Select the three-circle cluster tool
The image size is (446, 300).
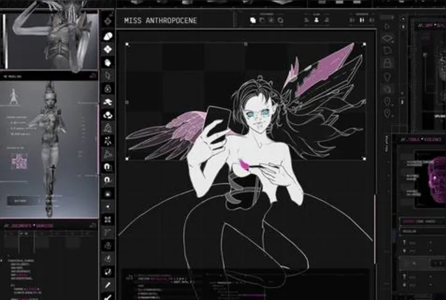[108, 115]
